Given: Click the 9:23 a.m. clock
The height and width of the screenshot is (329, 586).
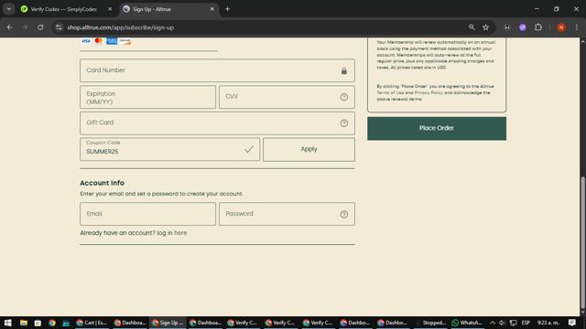Looking at the screenshot, I should [548, 323].
